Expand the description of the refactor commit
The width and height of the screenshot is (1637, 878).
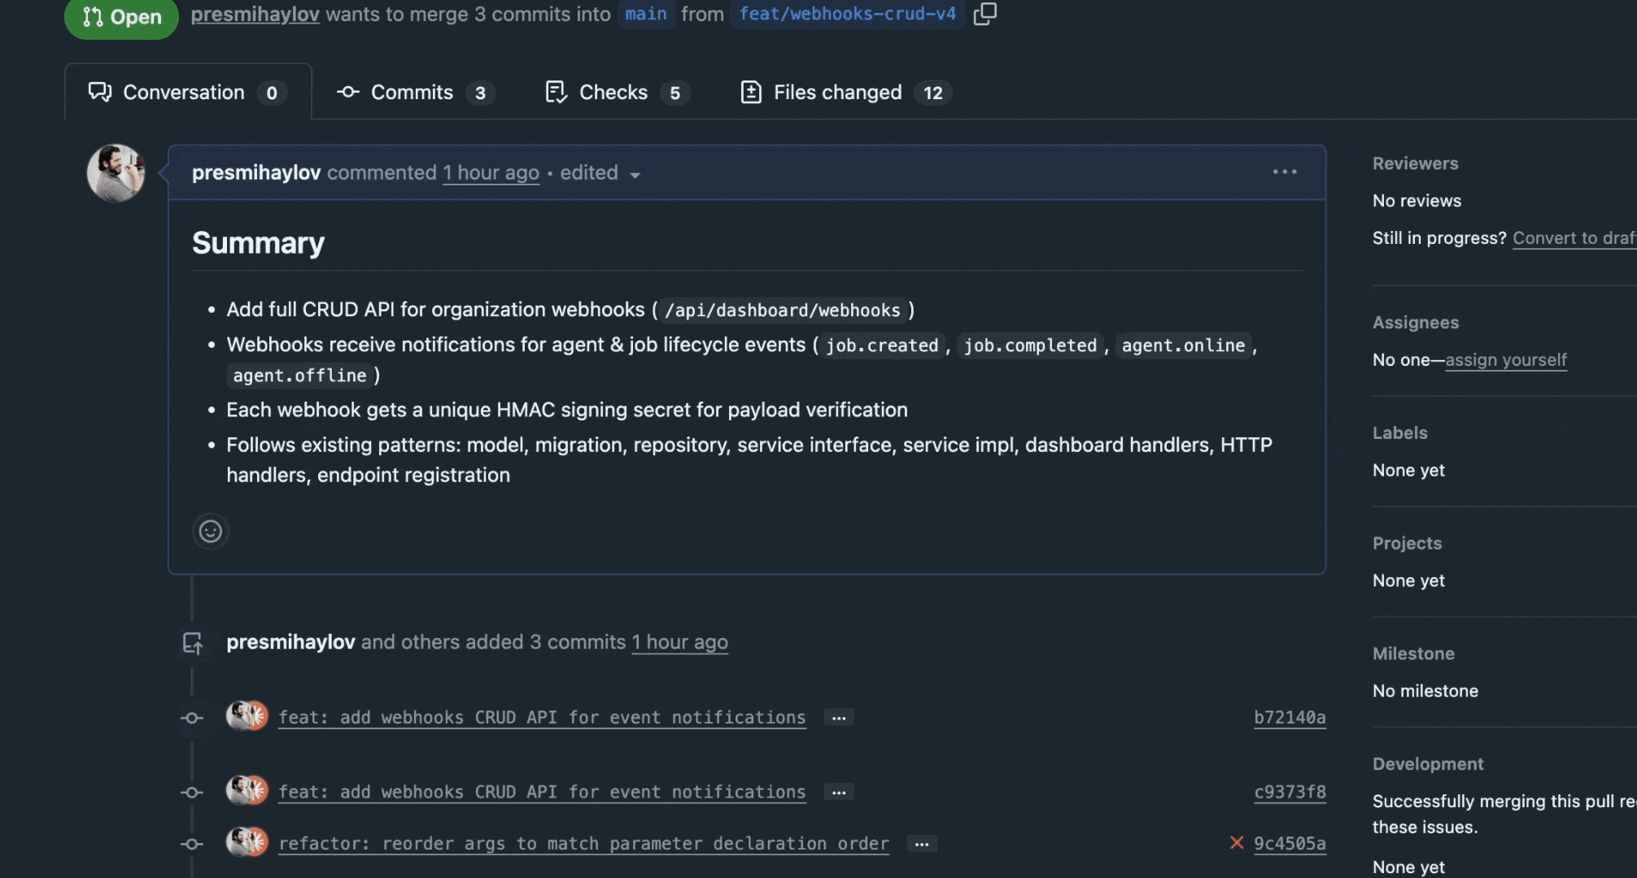coord(920,844)
